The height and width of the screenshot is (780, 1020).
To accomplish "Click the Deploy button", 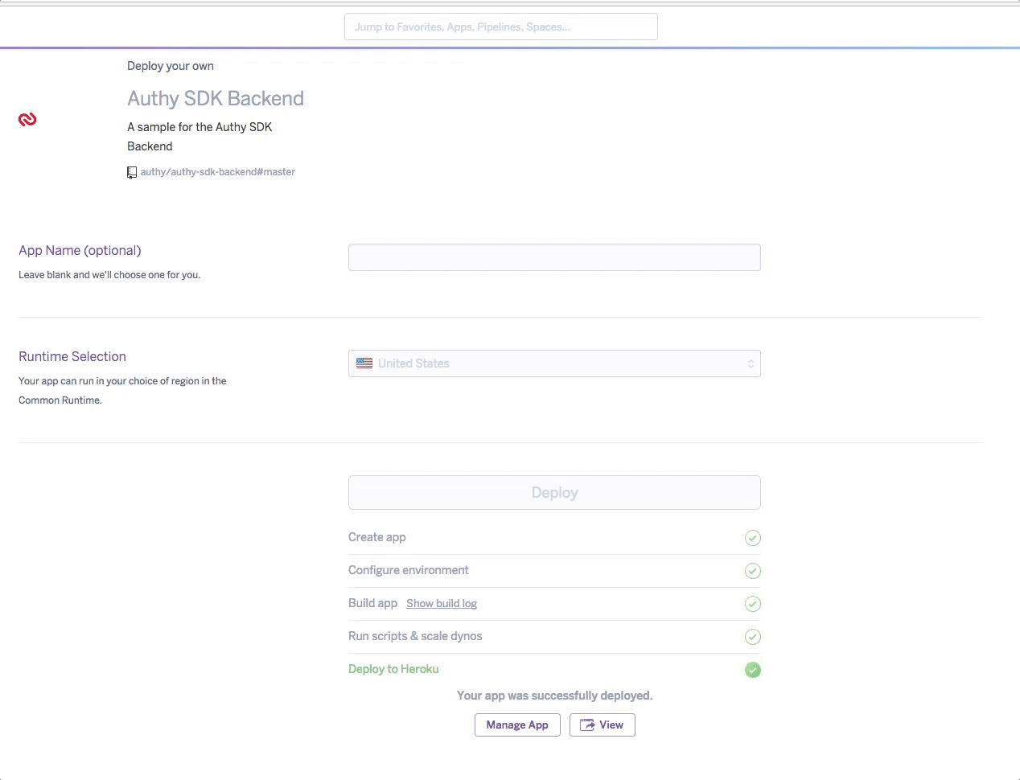I will (x=554, y=492).
